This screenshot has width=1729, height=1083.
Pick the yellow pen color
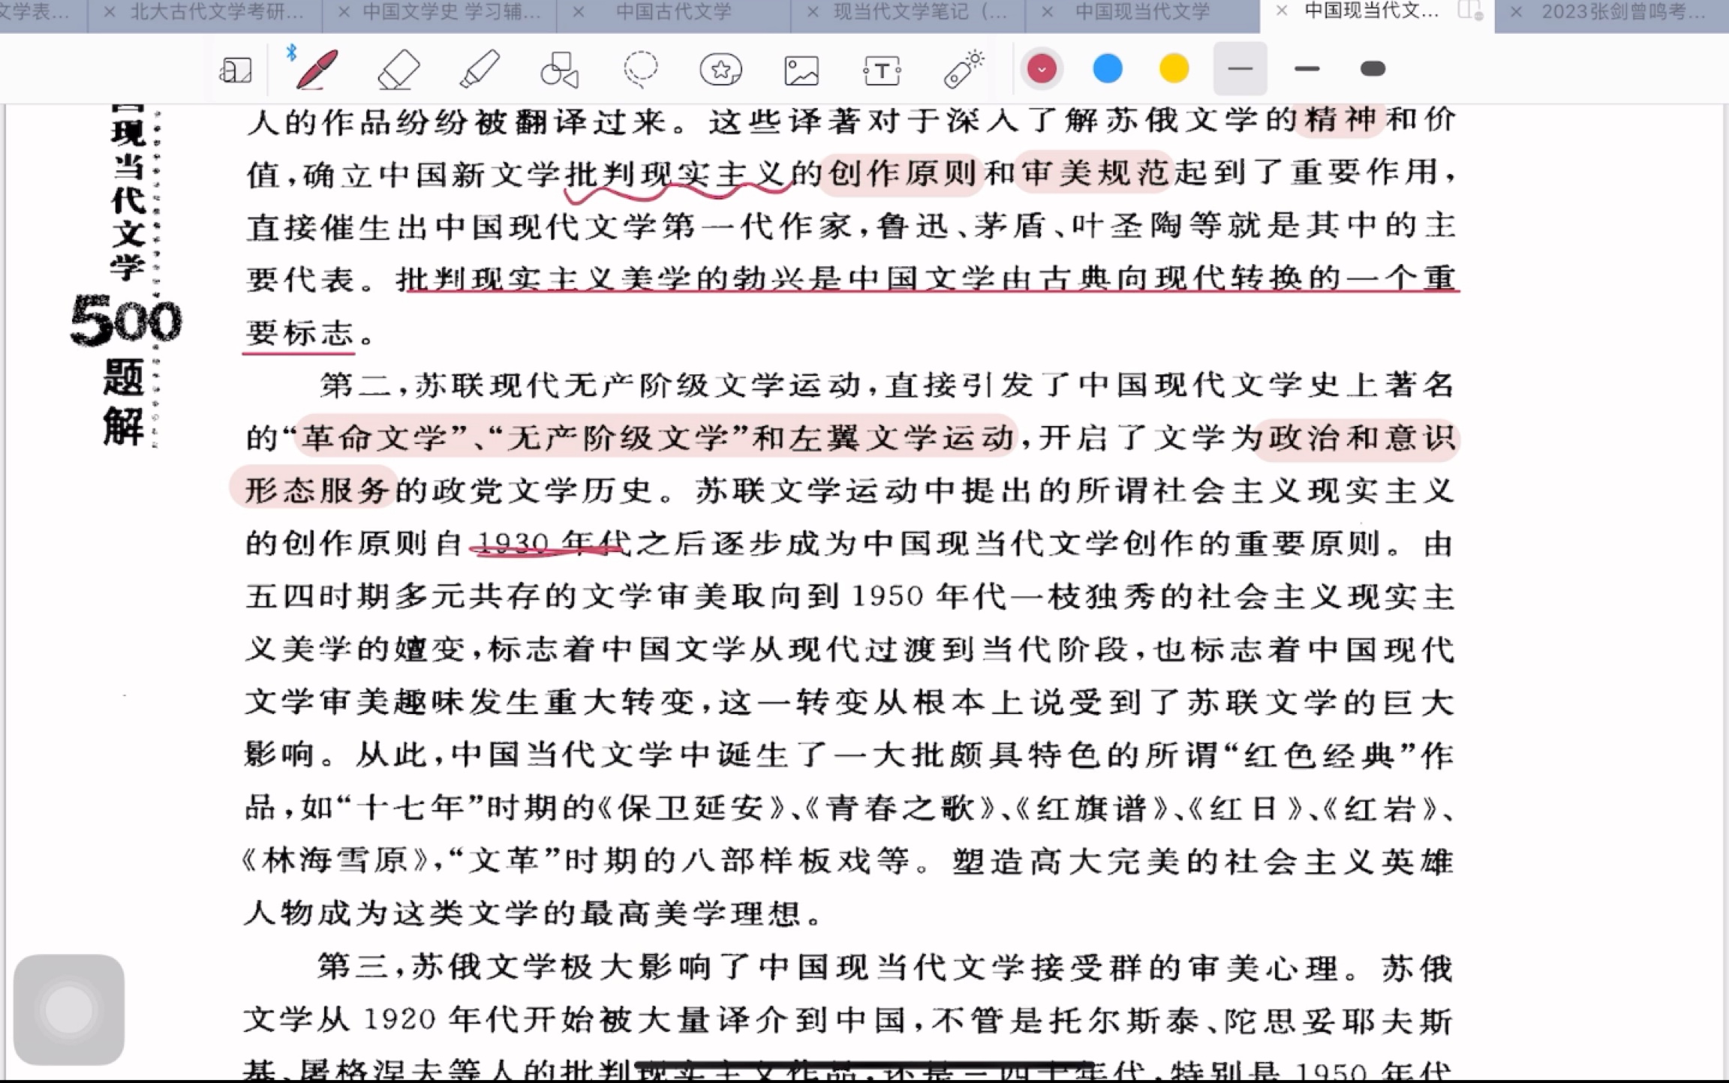[x=1174, y=69]
